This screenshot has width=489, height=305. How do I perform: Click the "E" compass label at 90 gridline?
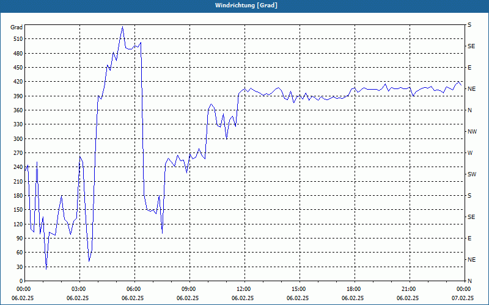[469, 239]
